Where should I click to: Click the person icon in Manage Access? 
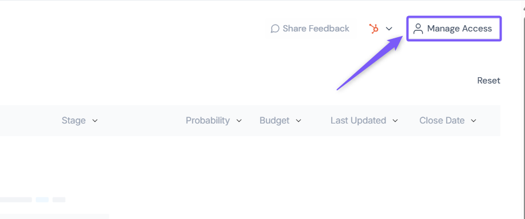pyautogui.click(x=418, y=29)
